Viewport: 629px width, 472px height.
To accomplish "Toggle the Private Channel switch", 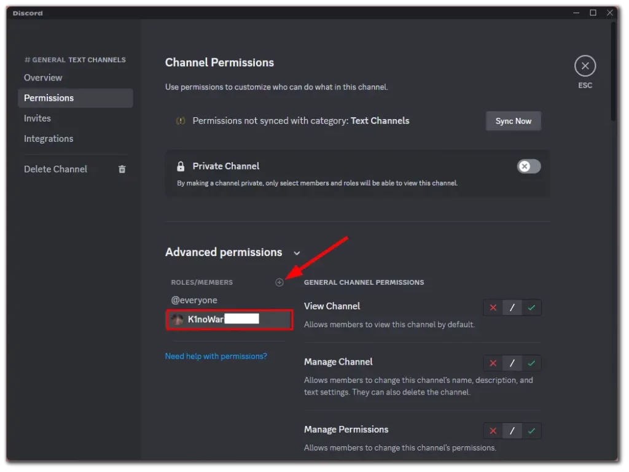I will point(529,166).
